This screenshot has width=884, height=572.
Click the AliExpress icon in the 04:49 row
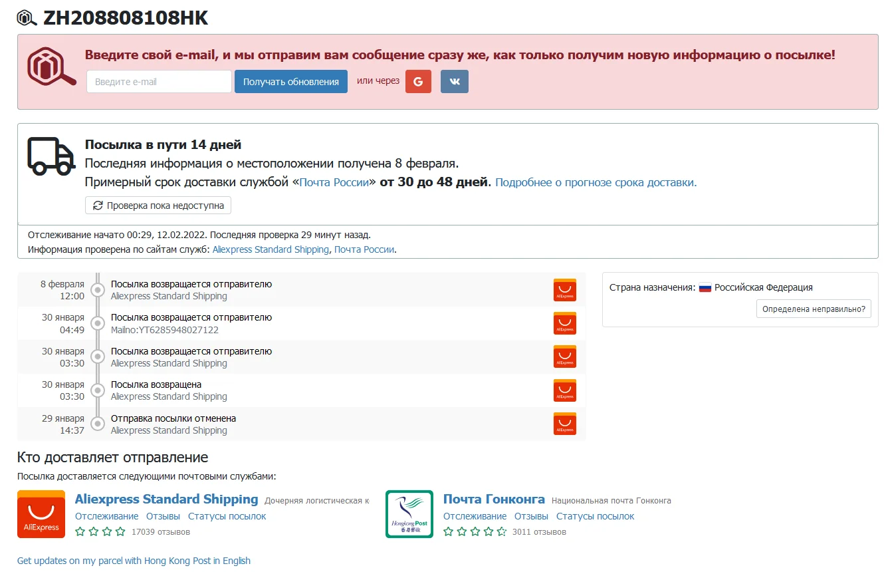coord(565,323)
